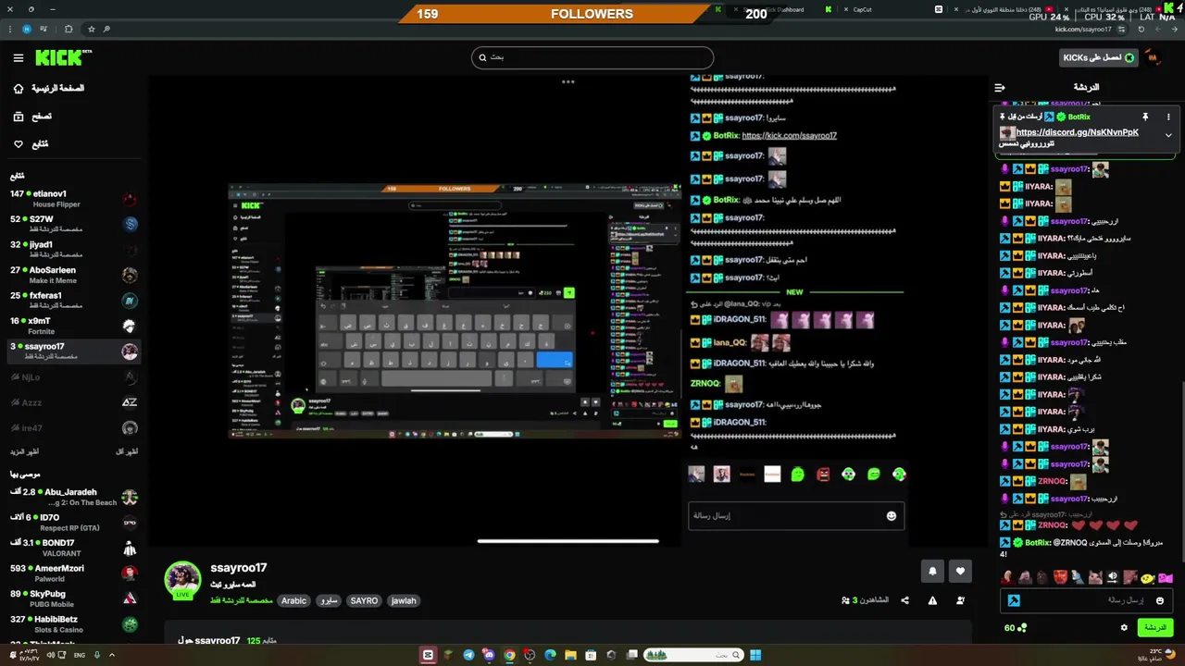Click the pin icon on the pinned message
The height and width of the screenshot is (666, 1185).
pyautogui.click(x=1145, y=117)
